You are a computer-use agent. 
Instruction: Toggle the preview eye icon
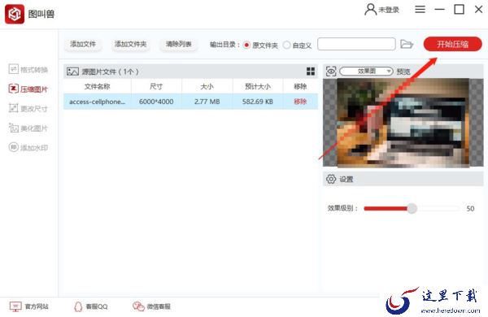point(331,72)
